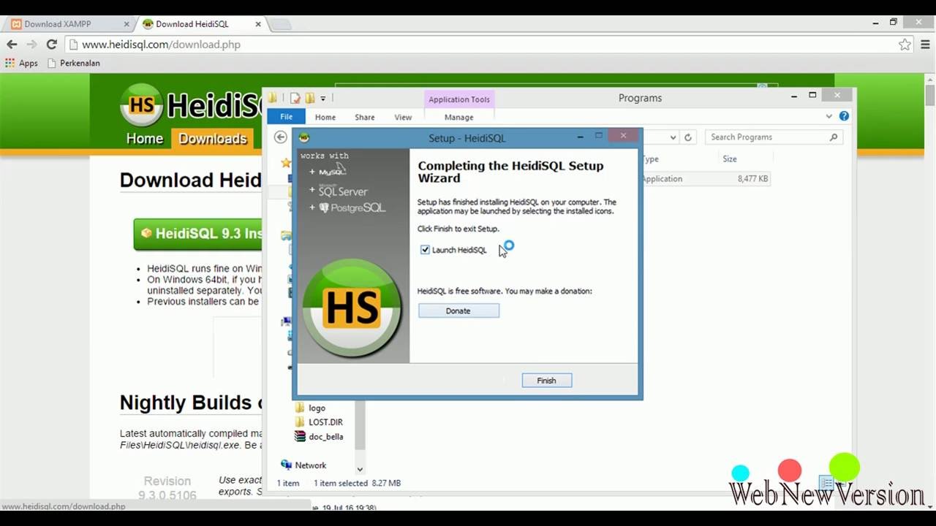
Task: Open the Manage ribbon tab
Action: pyautogui.click(x=459, y=117)
